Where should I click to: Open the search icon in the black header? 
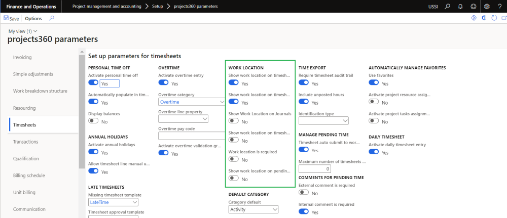[447, 6]
